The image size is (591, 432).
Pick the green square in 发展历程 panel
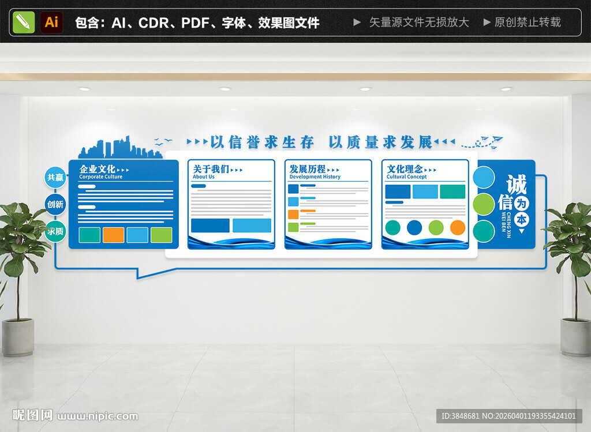[x=293, y=227]
